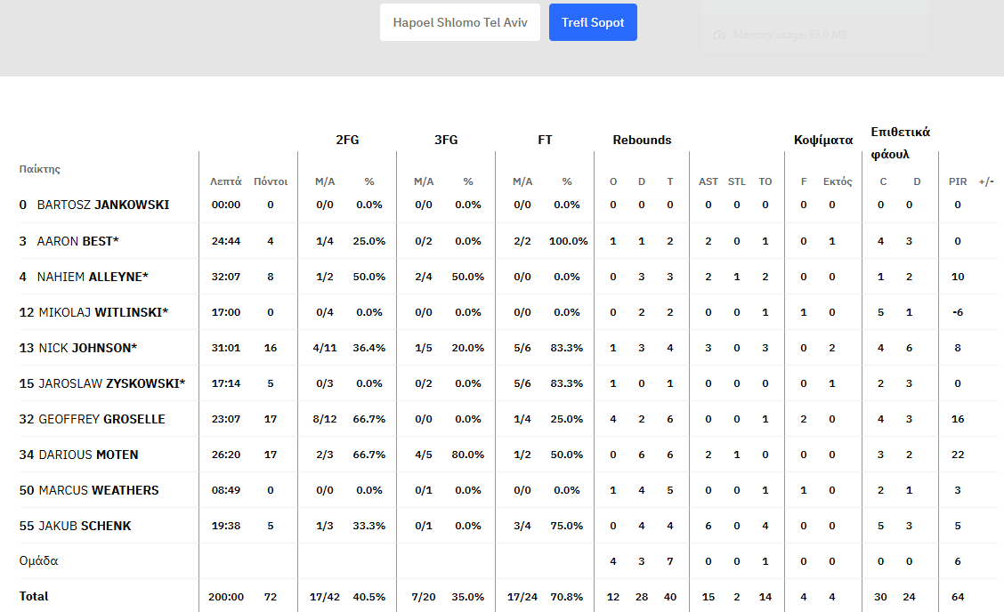Screen dimensions: 1004x612
Task: Click the PIR column header
Action: coord(958,181)
